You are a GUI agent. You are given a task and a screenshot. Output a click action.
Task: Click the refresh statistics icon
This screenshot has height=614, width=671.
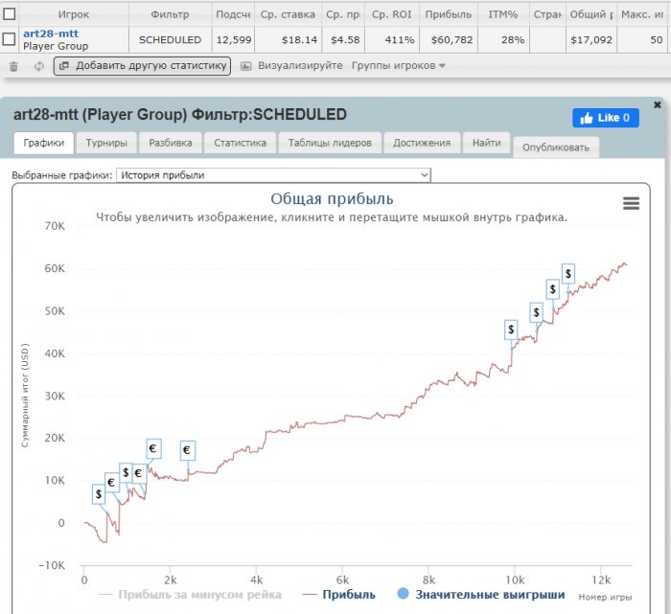click(x=38, y=66)
